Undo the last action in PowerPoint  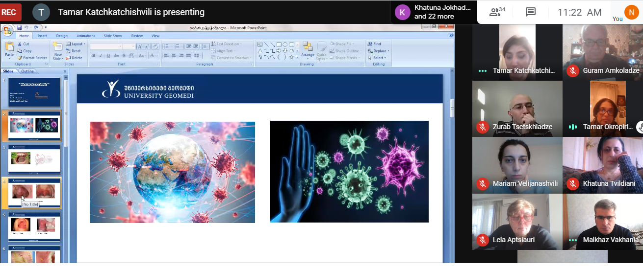pyautogui.click(x=26, y=27)
